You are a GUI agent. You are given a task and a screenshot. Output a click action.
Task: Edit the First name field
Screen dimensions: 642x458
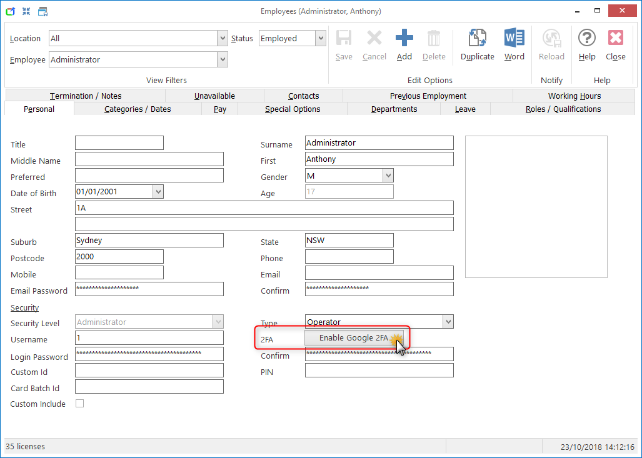click(379, 159)
